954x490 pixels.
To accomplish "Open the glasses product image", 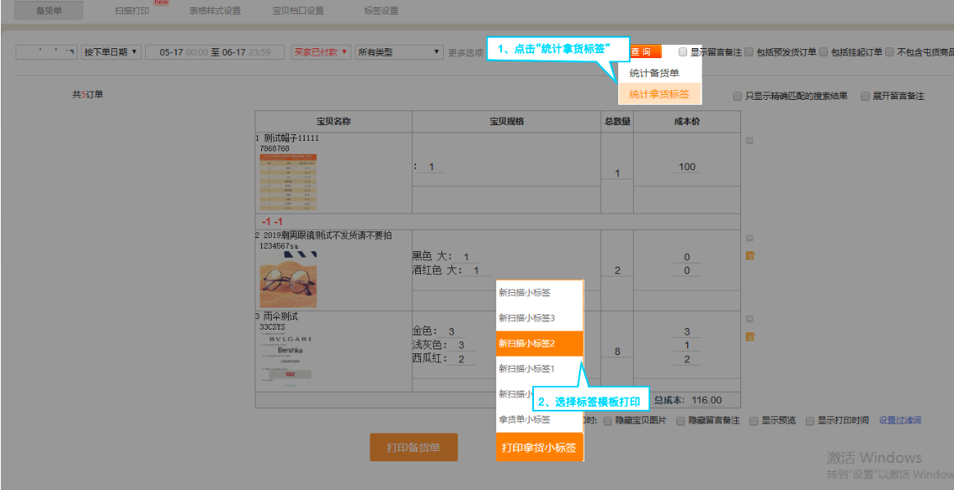I will (x=287, y=280).
